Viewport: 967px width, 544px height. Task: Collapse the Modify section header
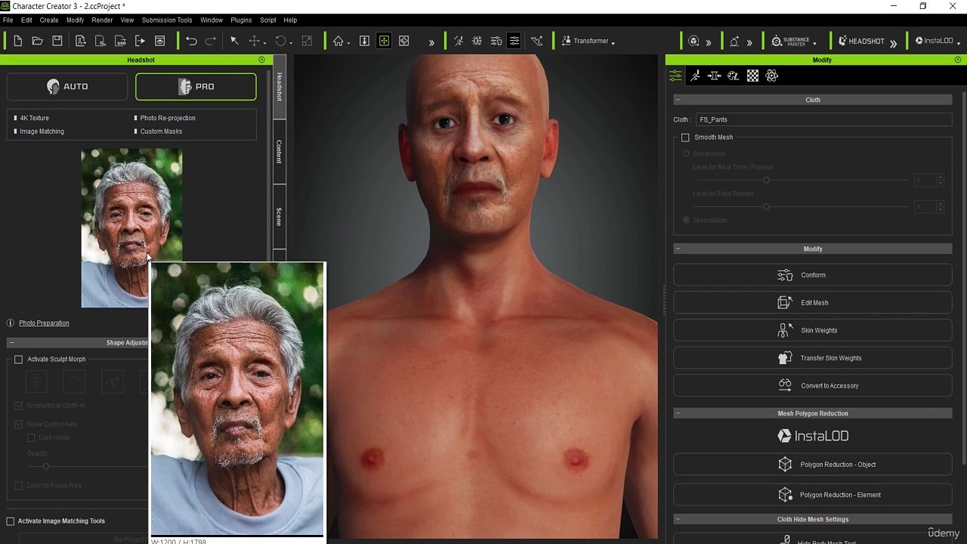(678, 249)
